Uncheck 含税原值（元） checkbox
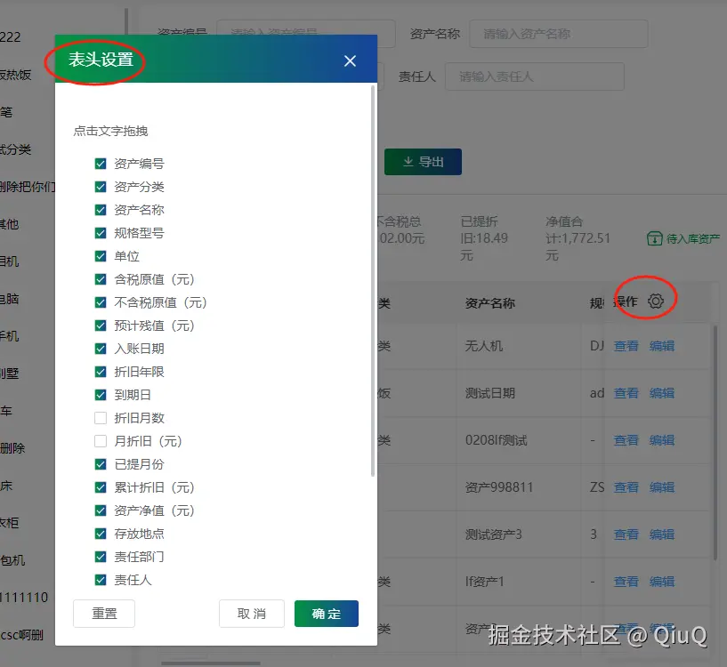This screenshot has width=727, height=667. [x=101, y=279]
